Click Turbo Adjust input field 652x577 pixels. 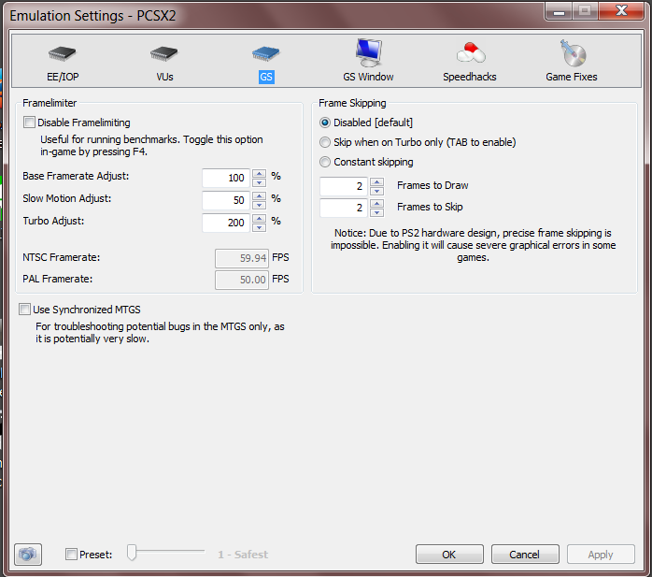point(226,223)
